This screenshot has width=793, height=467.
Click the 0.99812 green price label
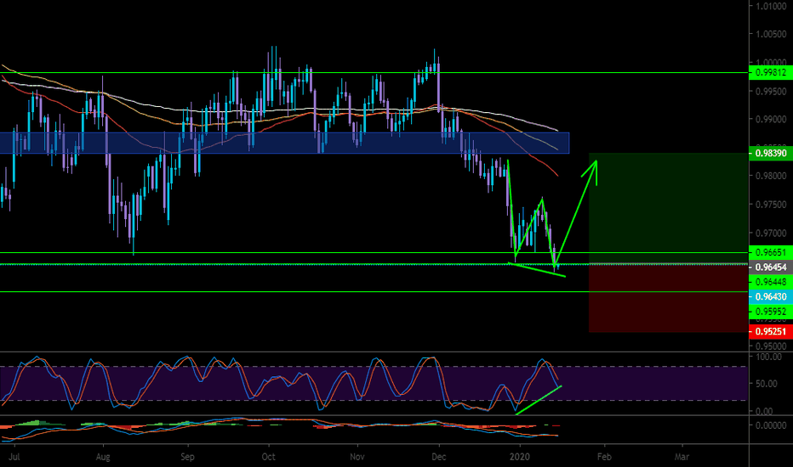(770, 73)
